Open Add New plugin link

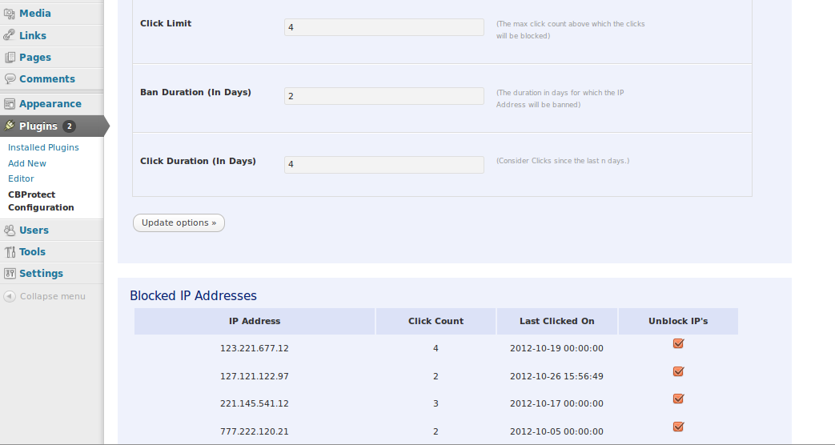pyautogui.click(x=27, y=163)
